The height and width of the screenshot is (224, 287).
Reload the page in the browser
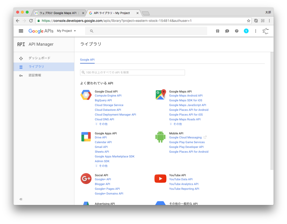[x=31, y=21]
